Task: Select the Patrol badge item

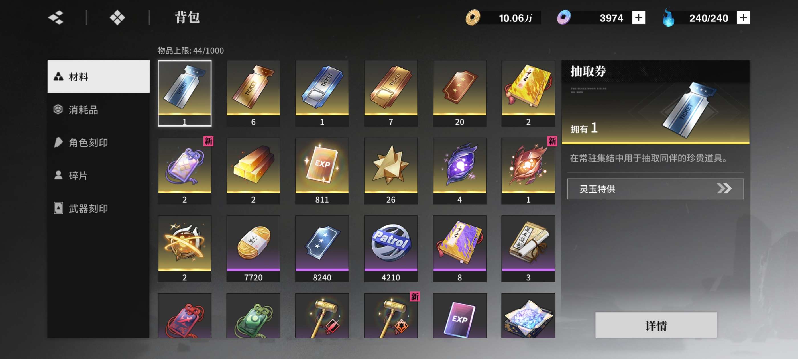Action: click(391, 249)
